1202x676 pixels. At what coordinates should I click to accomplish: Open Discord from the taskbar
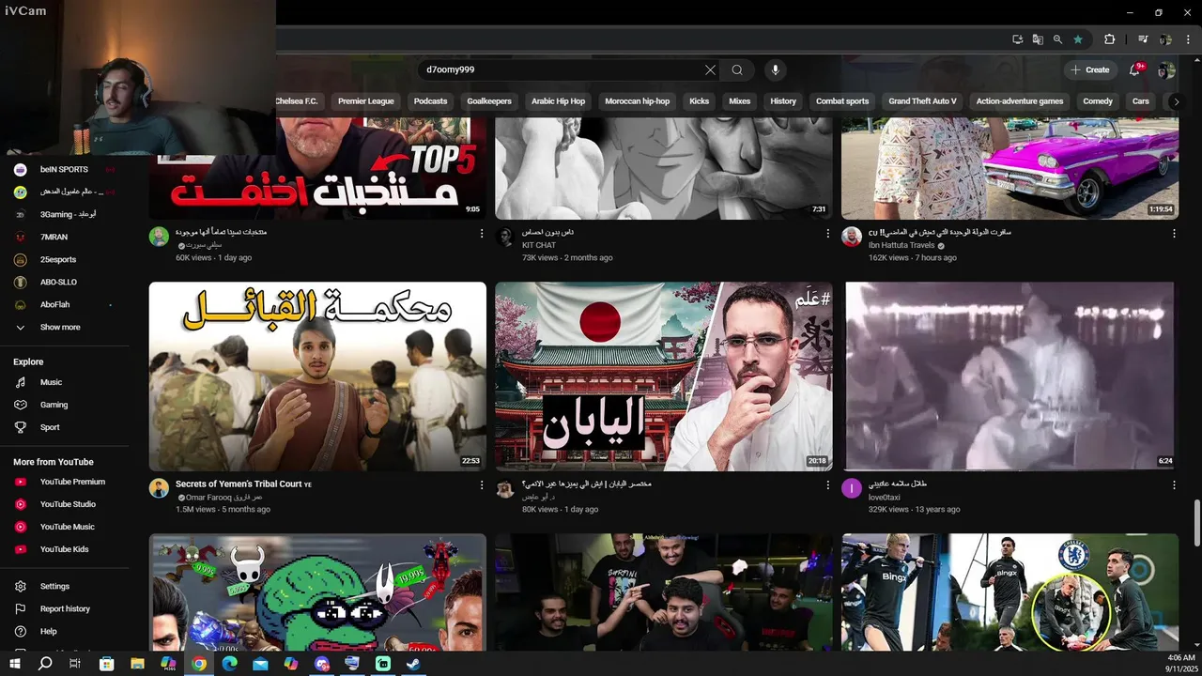coord(322,663)
